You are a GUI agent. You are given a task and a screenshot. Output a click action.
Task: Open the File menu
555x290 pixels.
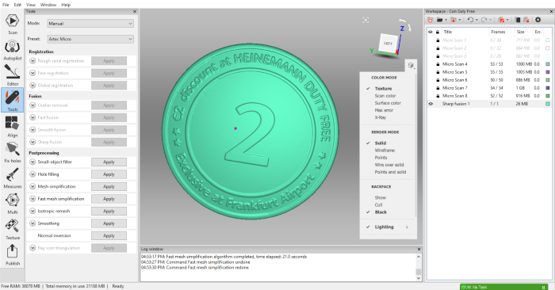click(6, 5)
